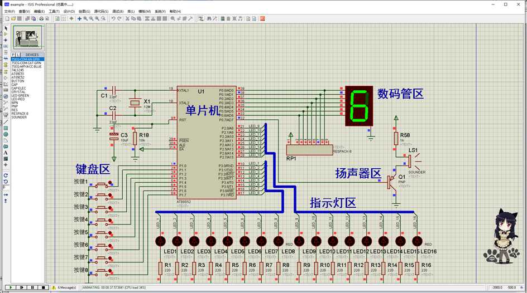The height and width of the screenshot is (293, 527).
Task: Click the Zoom To Area icon
Action: tap(103, 19)
